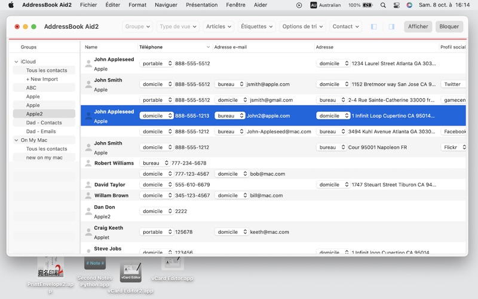
Task: Click the Siri icon in the menu bar
Action: tap(409, 5)
